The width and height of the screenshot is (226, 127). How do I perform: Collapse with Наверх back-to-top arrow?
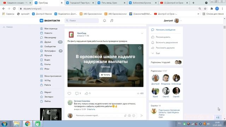[x=8, y=27]
